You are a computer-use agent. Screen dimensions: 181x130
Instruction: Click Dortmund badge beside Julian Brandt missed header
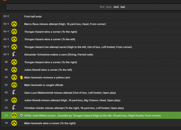click(14, 100)
